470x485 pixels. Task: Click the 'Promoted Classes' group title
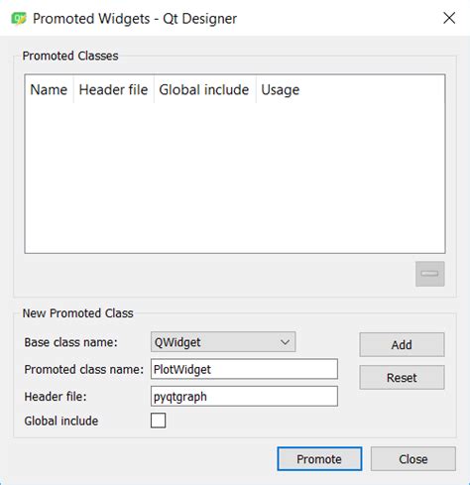70,56
